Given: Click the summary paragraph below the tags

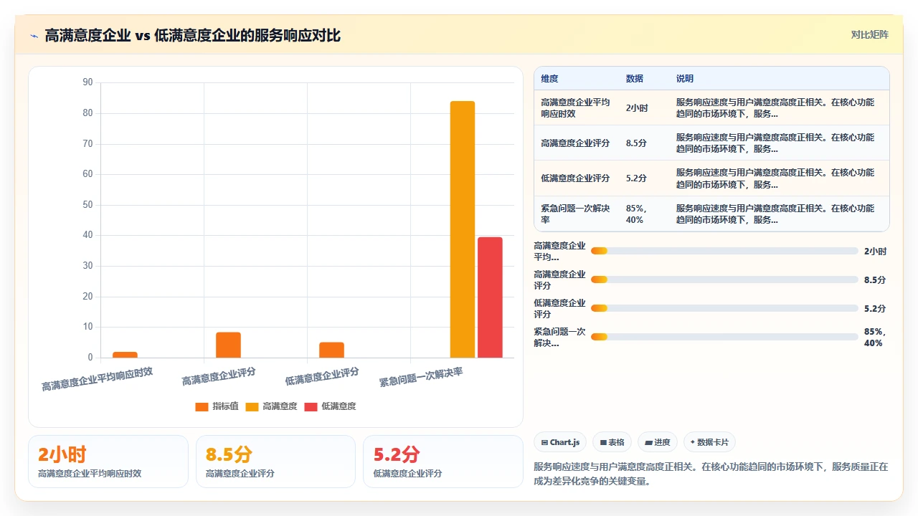Looking at the screenshot, I should [x=711, y=474].
